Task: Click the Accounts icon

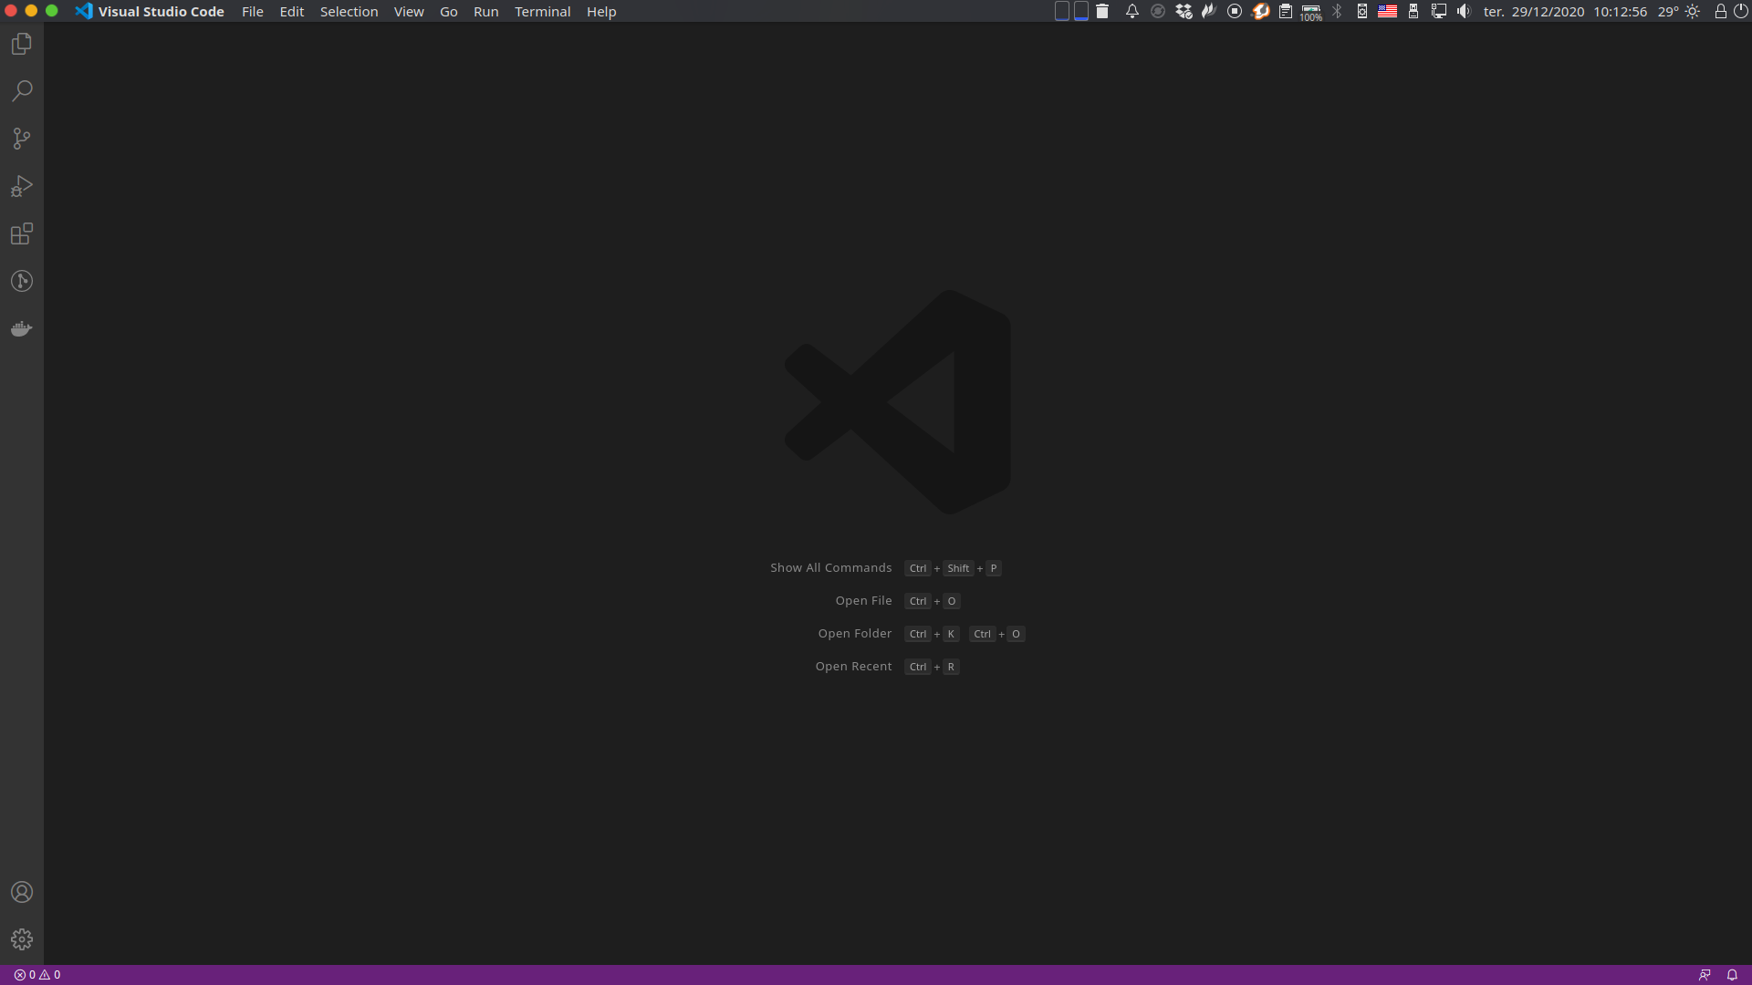Action: click(x=22, y=892)
